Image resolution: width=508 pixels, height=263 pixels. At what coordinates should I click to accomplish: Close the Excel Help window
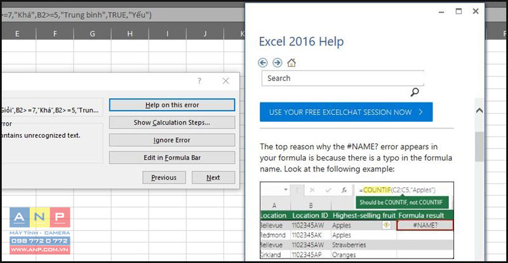tap(476, 11)
